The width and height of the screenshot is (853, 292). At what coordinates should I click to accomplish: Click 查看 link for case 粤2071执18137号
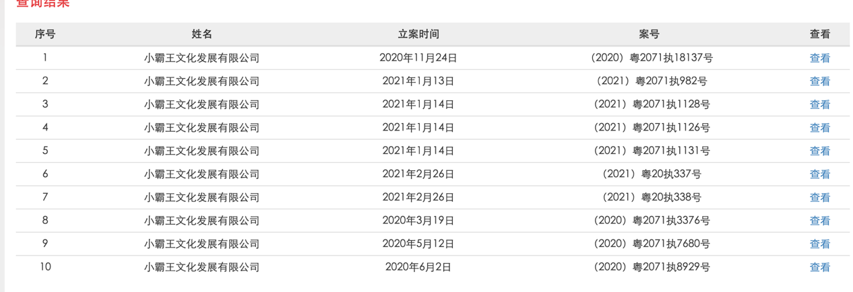click(x=819, y=59)
